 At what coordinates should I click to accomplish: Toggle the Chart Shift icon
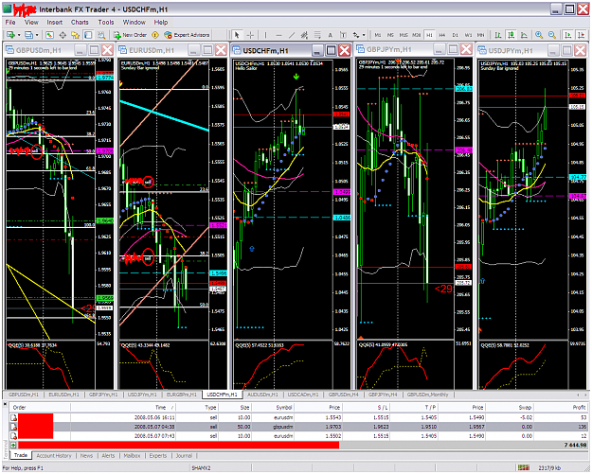click(x=581, y=35)
